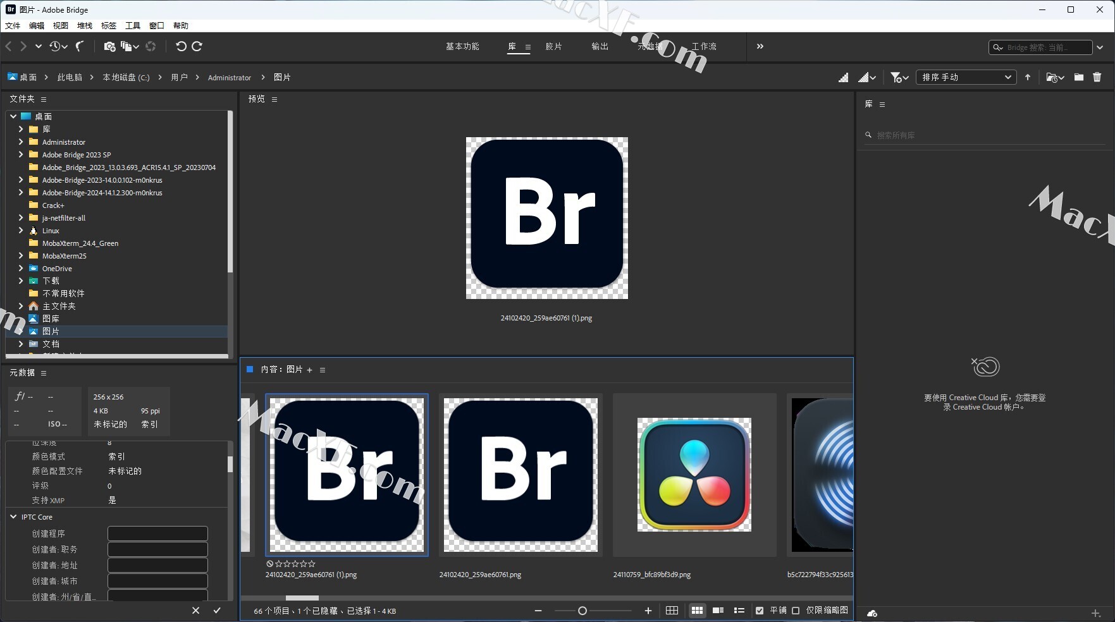Screen dimensions: 1115x622
Task: Increase thumbnail size with plus button
Action: (x=648, y=611)
